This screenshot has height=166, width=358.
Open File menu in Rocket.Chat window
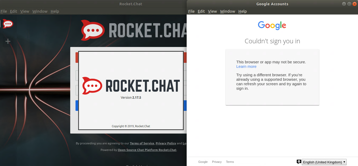(4, 11)
